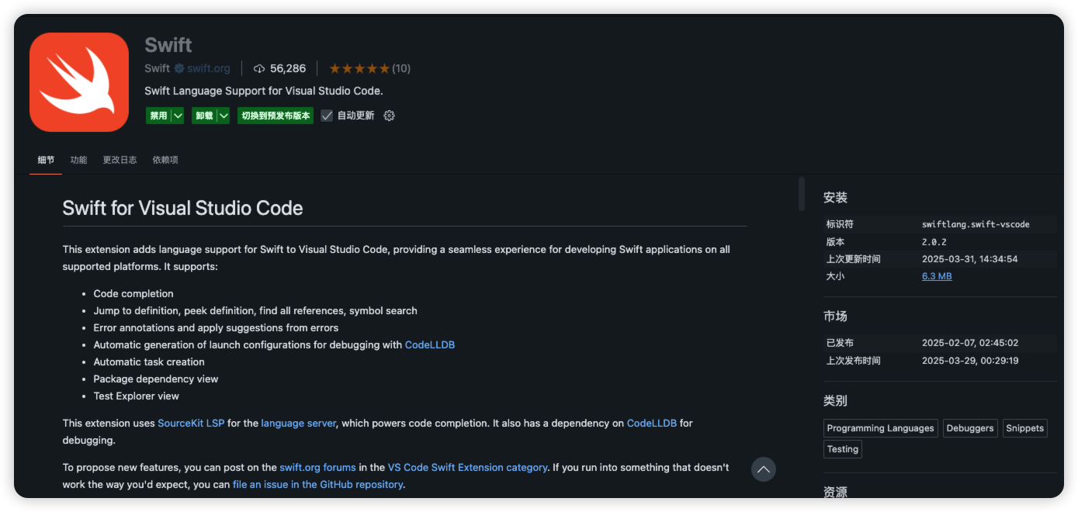
Task: Open the manage gear icon beside auto update
Action: pyautogui.click(x=390, y=116)
